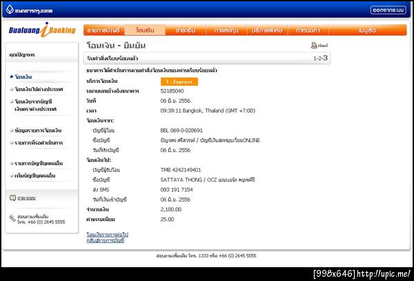Open the เมนูลัด shortcut tab
The image size is (414, 281).
(368, 30)
